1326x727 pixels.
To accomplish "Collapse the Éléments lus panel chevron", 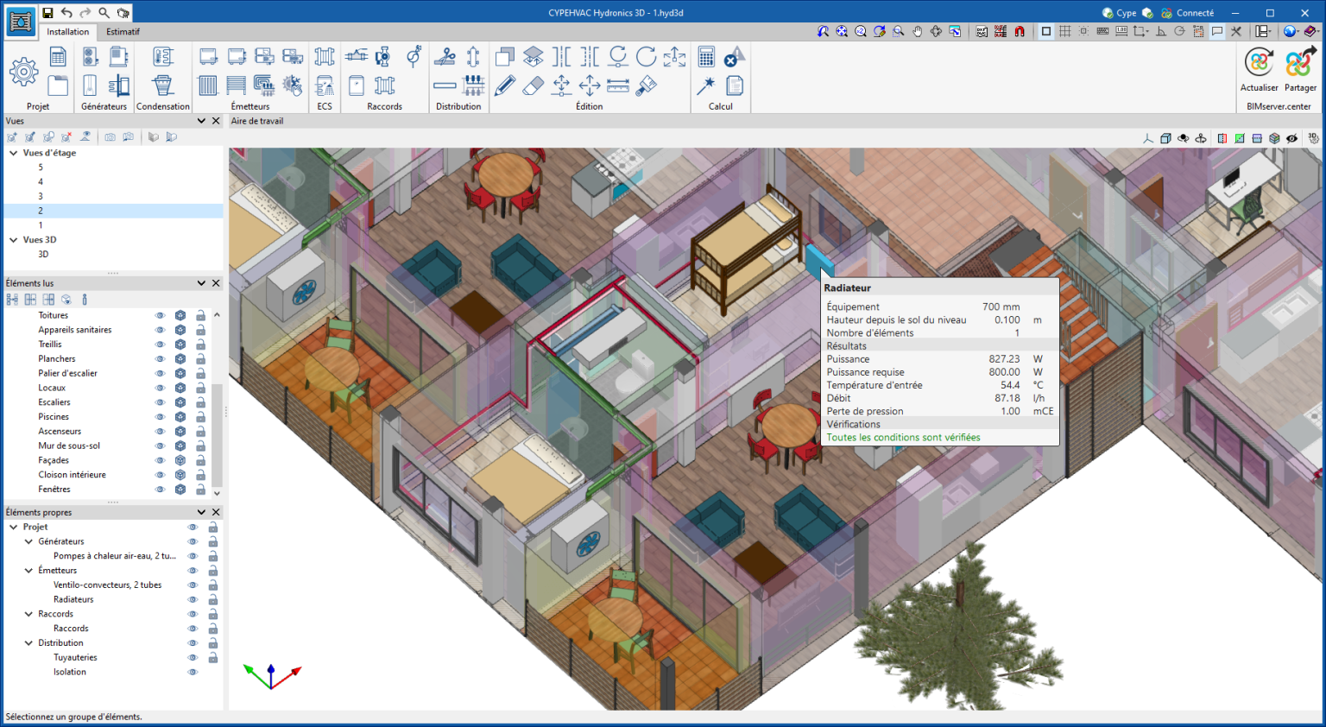I will point(201,283).
